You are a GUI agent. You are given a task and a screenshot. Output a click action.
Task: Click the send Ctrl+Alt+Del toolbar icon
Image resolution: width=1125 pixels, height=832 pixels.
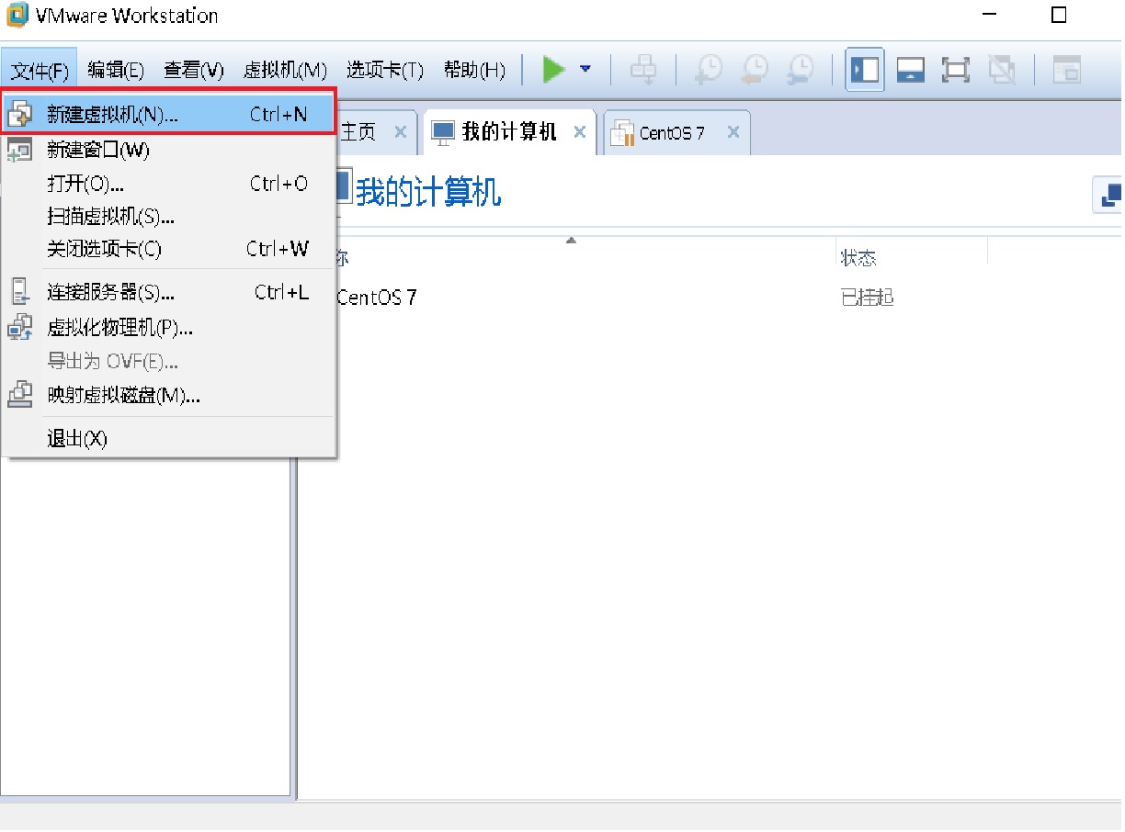(643, 69)
